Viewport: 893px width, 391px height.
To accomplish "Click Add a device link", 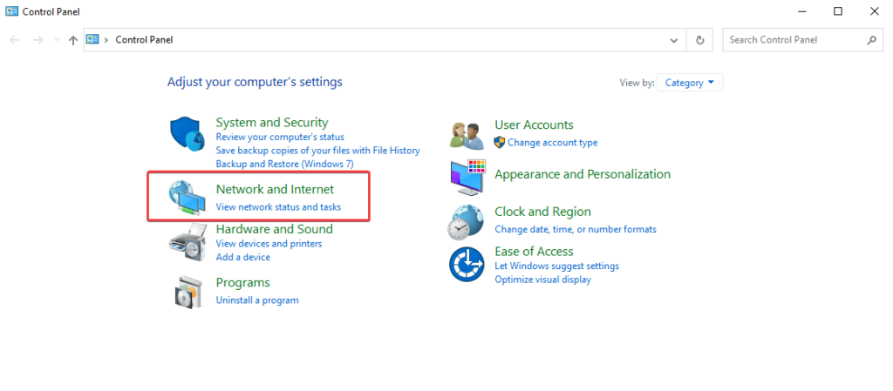I will [x=243, y=257].
